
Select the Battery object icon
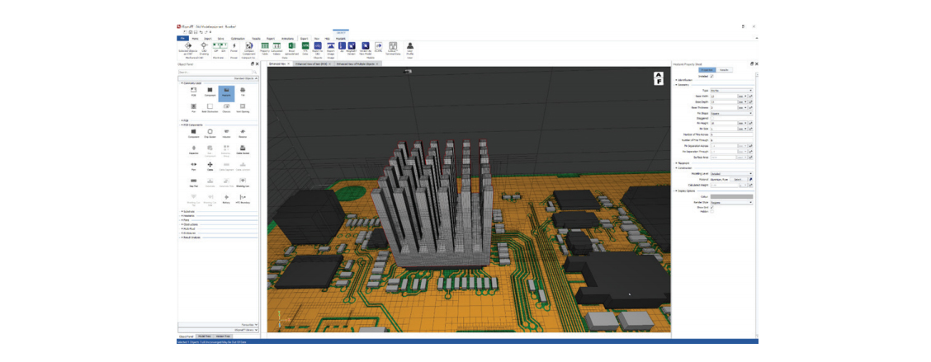tap(226, 199)
